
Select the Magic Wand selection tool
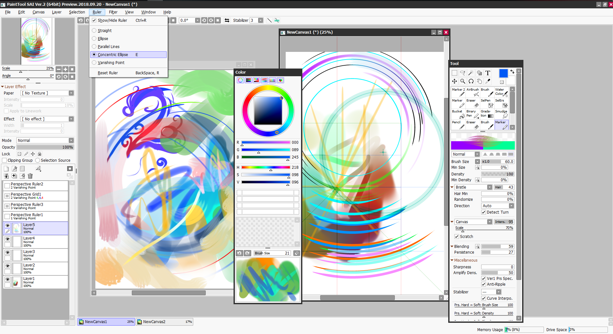point(471,73)
